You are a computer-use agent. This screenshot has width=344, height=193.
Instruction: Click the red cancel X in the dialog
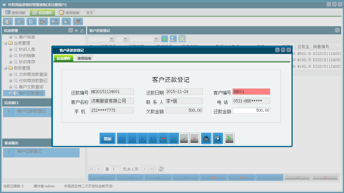194,138
